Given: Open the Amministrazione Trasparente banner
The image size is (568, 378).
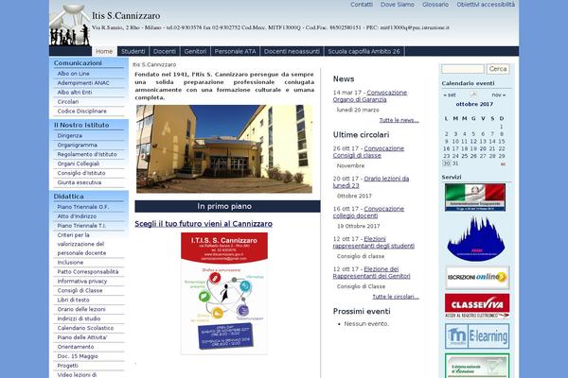Looking at the screenshot, I should pos(475,198).
